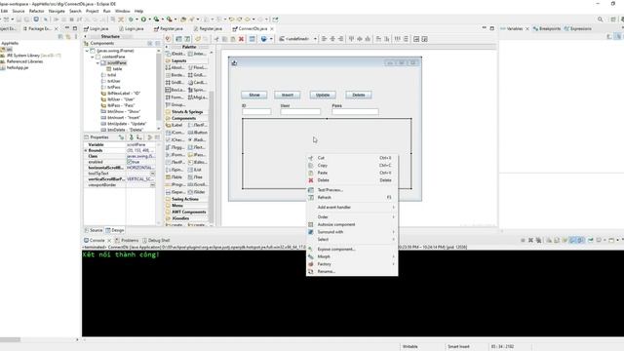Image resolution: width=624 pixels, height=351 pixels.
Task: Select the JProgressBar component in Palette
Action: pyautogui.click(x=175, y=184)
